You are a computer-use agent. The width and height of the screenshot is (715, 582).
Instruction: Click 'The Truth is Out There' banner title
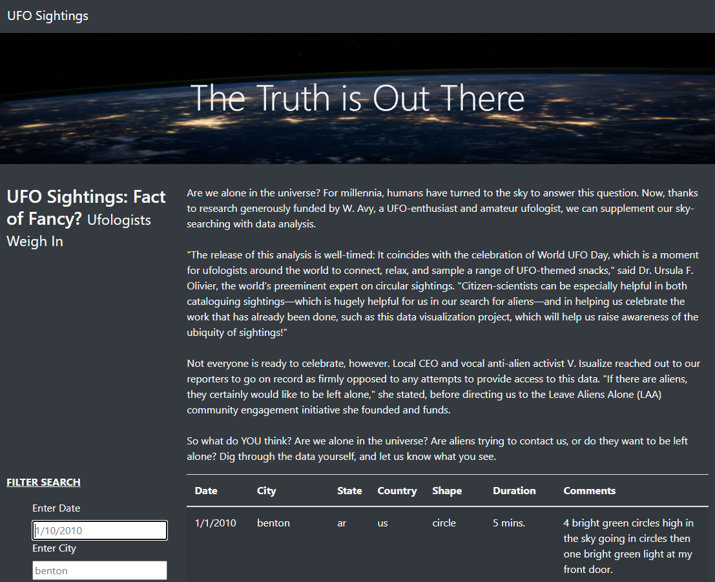pyautogui.click(x=358, y=98)
